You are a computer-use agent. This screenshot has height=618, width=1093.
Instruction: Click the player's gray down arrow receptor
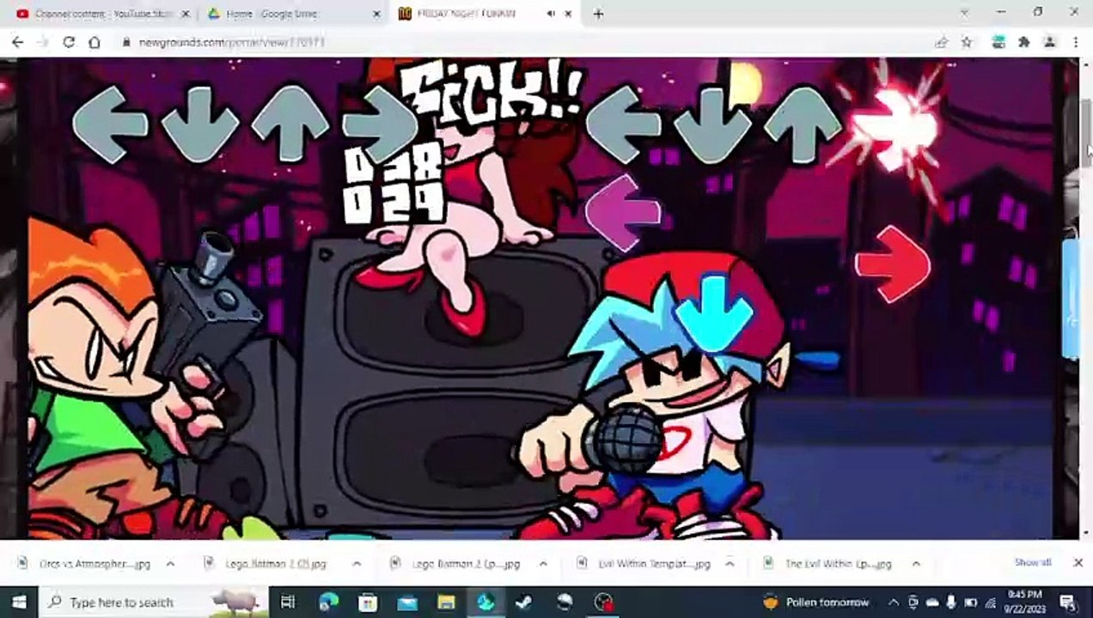point(713,125)
